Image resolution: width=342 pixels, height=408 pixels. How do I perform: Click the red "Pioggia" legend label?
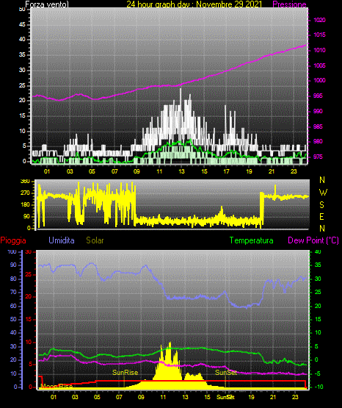coord(13,240)
